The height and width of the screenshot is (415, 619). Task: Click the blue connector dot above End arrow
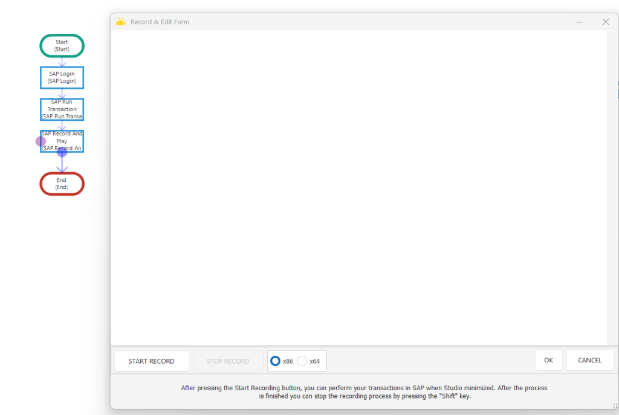62,152
